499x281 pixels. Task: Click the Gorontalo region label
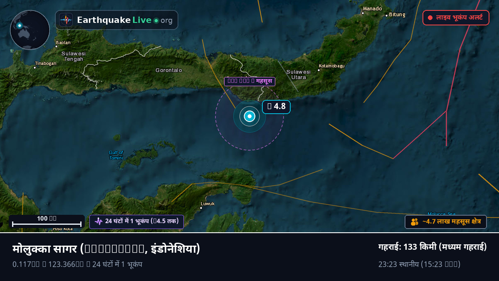(169, 70)
